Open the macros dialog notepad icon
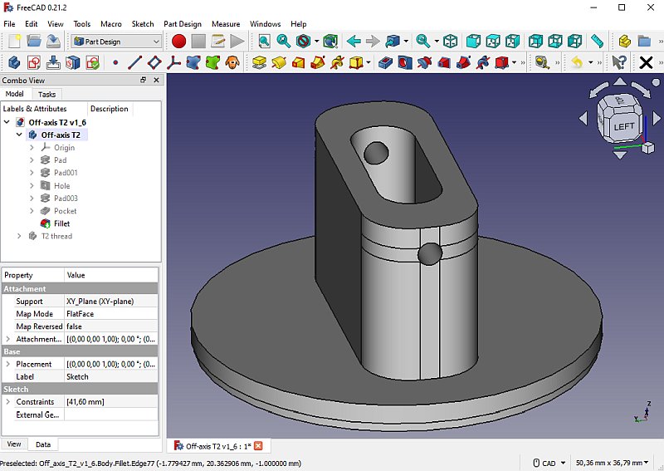The width and height of the screenshot is (664, 471). click(x=218, y=42)
